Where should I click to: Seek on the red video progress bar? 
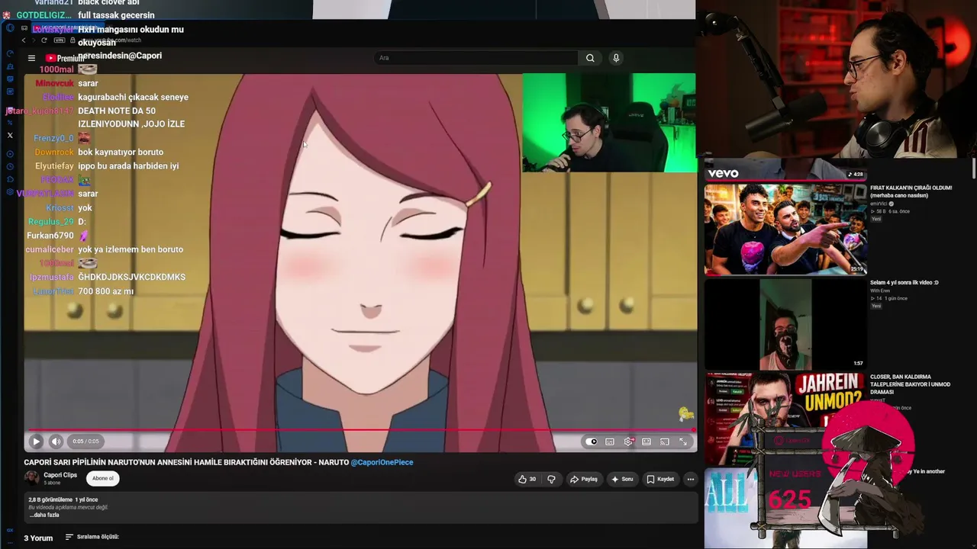[x=360, y=430]
